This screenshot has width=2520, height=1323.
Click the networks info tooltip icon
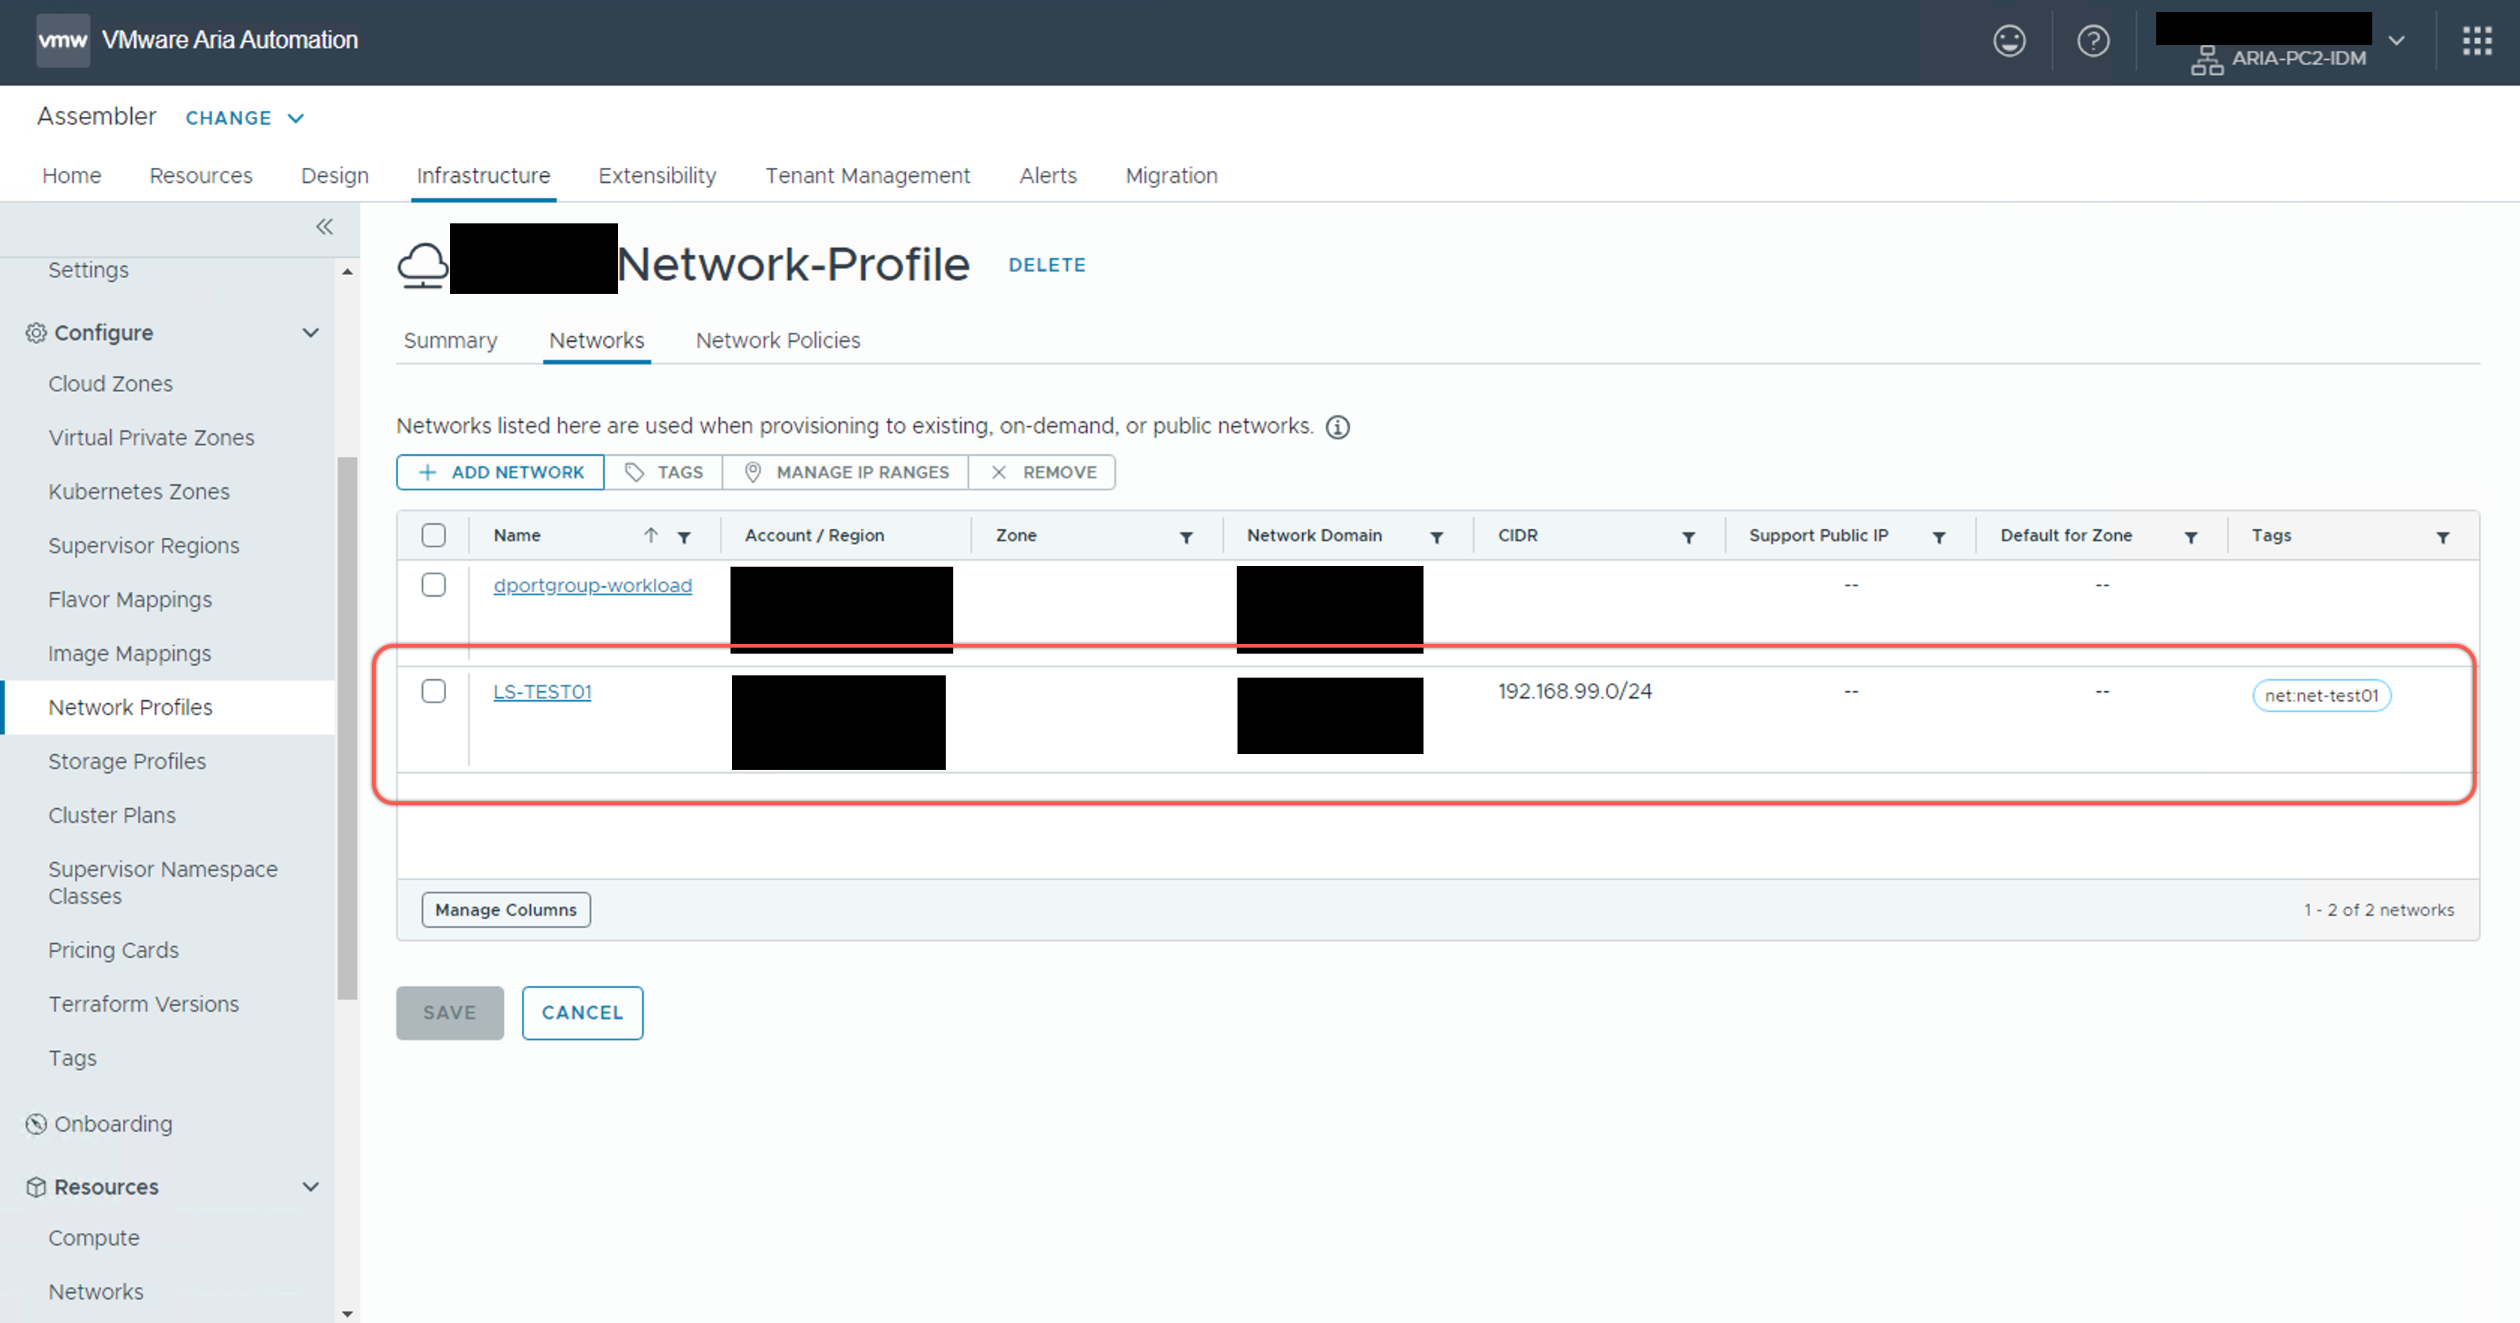[1337, 427]
